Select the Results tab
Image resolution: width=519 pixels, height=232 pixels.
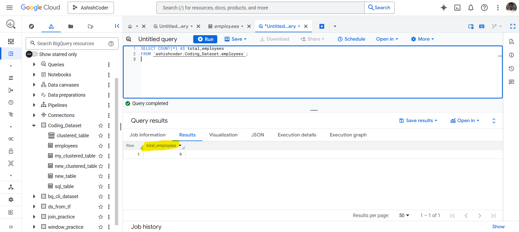187,135
